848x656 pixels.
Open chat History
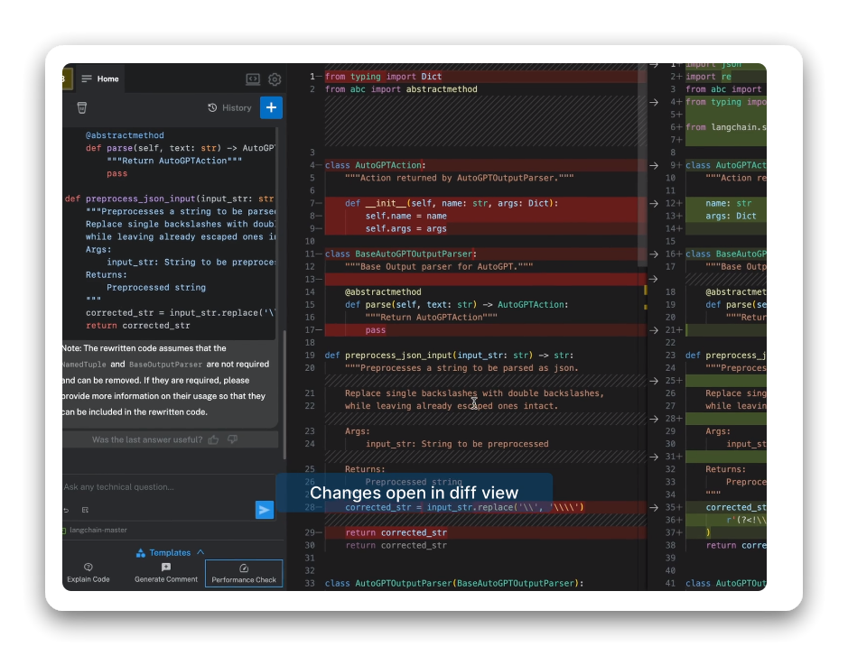229,107
